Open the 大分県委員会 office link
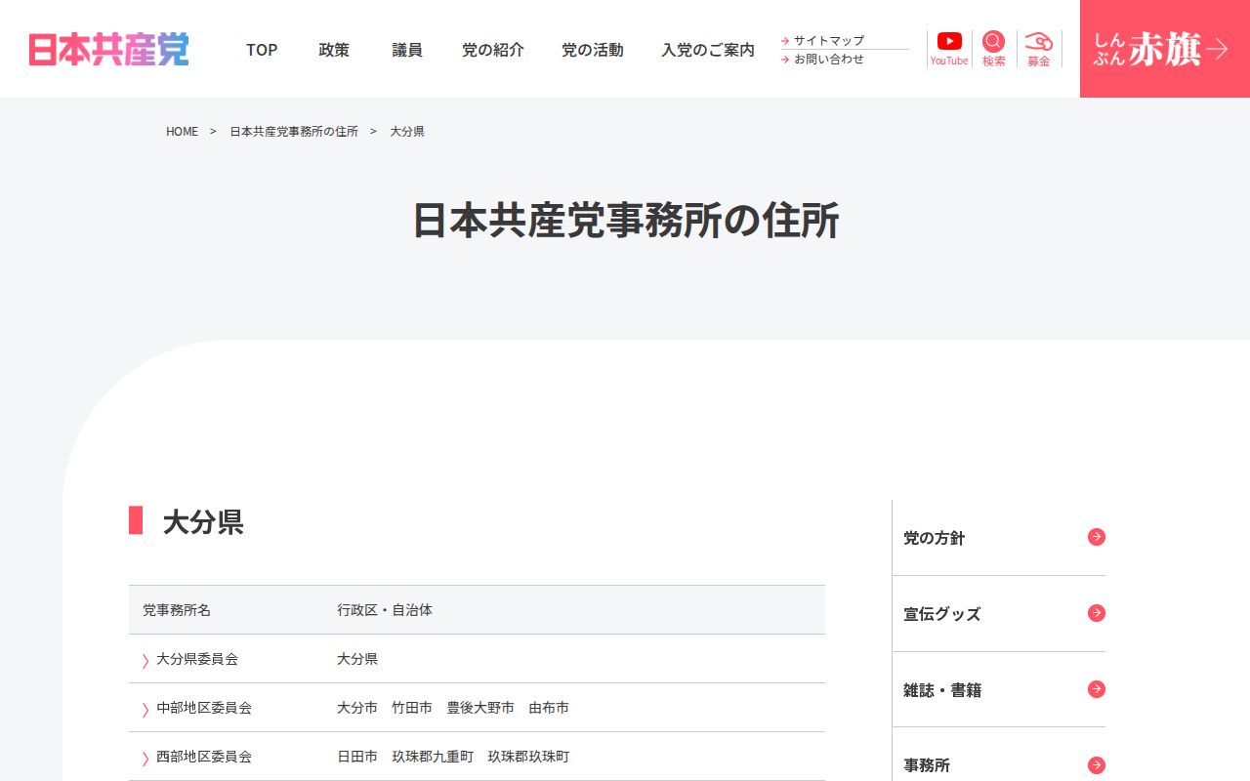The height and width of the screenshot is (781, 1250). tap(197, 659)
